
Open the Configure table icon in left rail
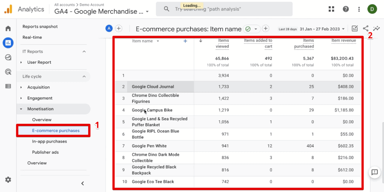tap(8, 86)
